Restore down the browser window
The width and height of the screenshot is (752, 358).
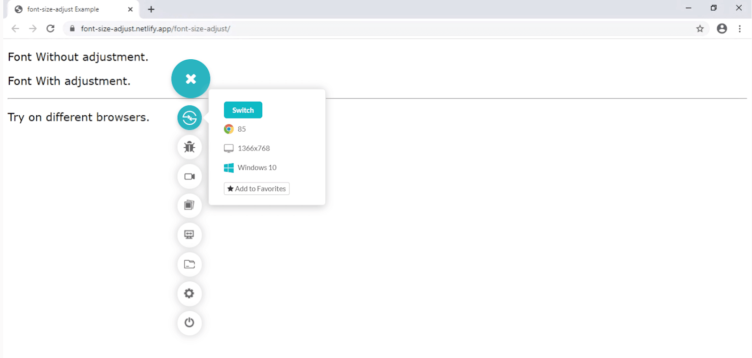[x=713, y=8]
